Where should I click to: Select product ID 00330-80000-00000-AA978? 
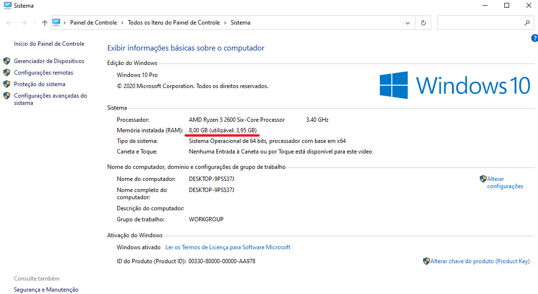222,261
